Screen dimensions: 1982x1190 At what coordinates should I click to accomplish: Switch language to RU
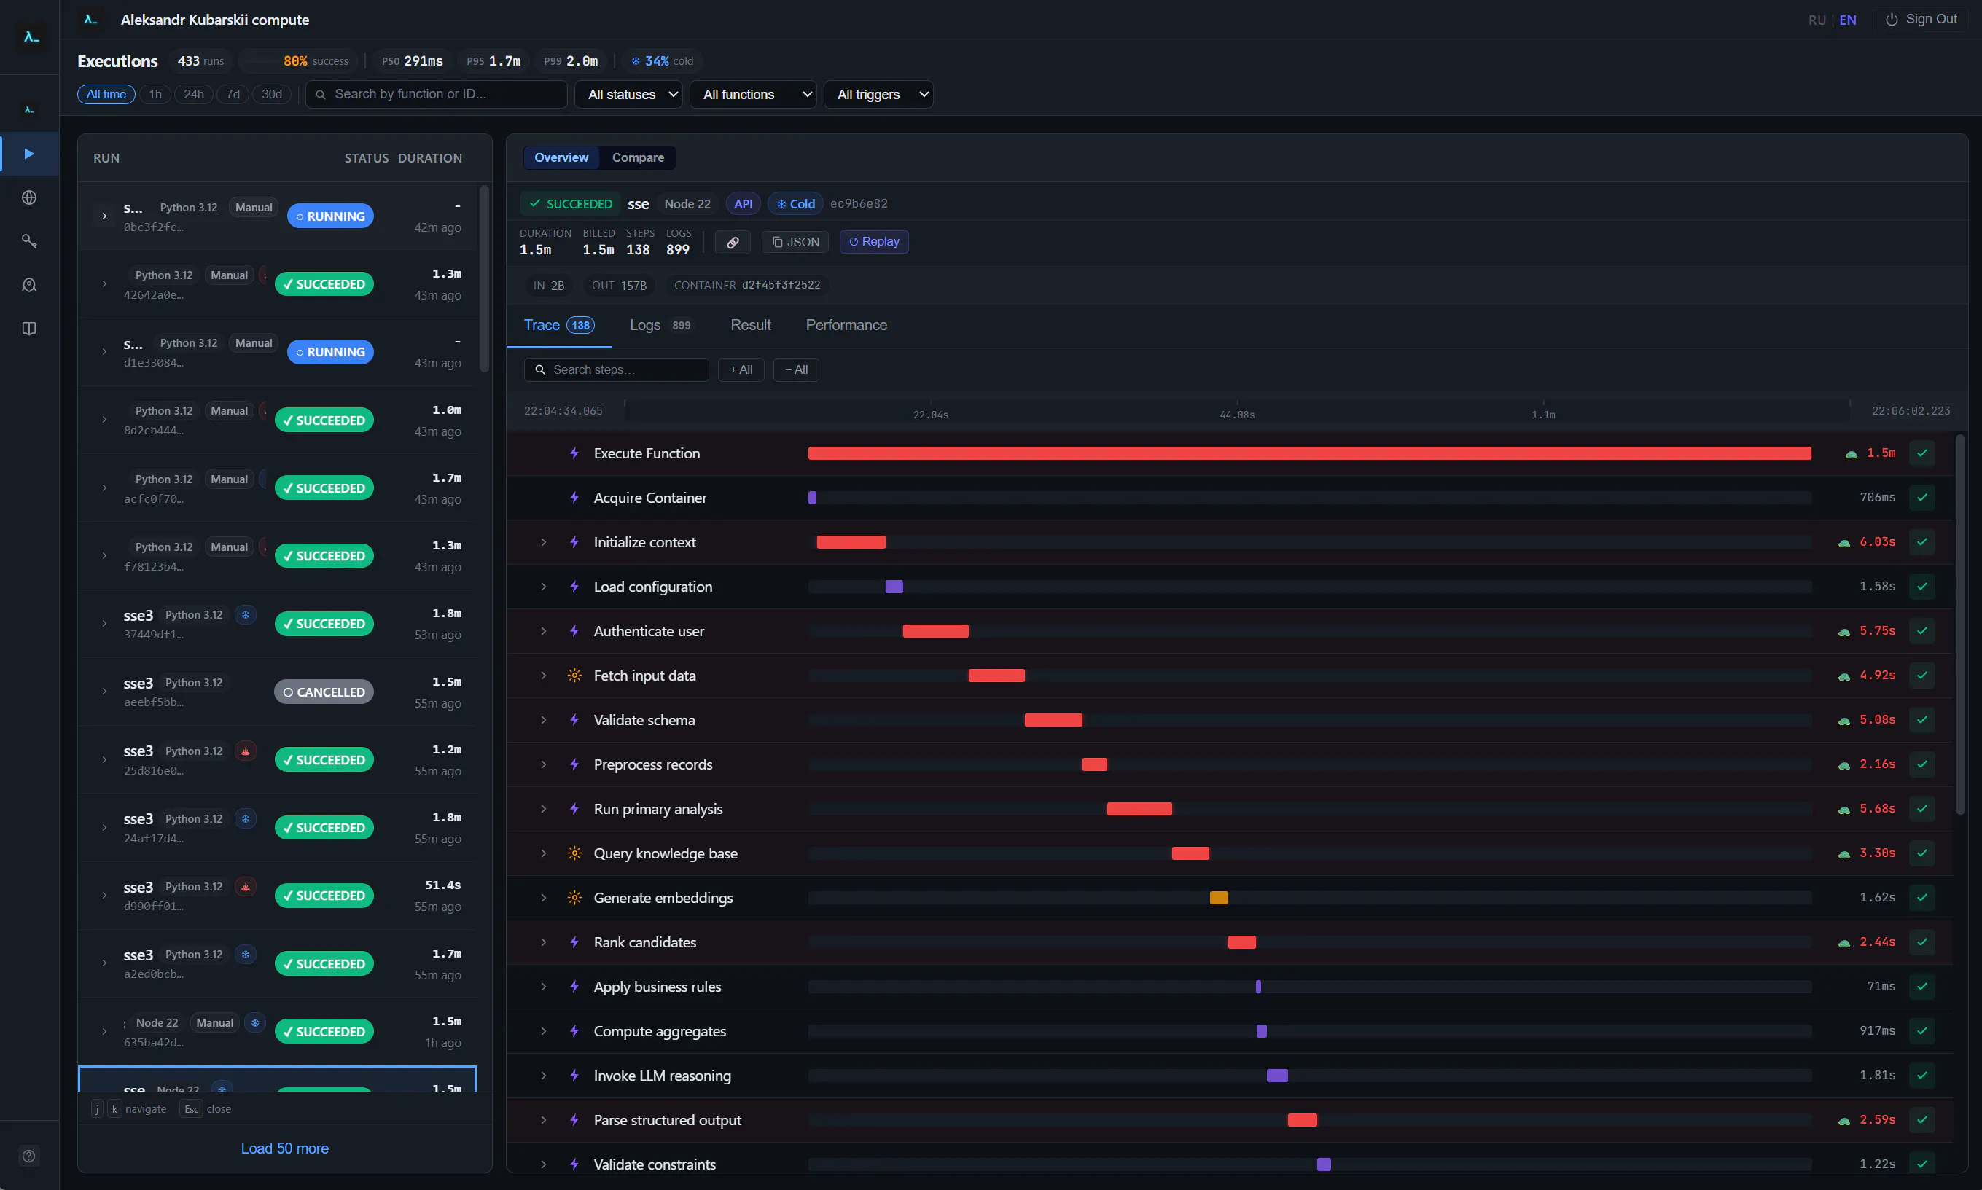pos(1816,20)
